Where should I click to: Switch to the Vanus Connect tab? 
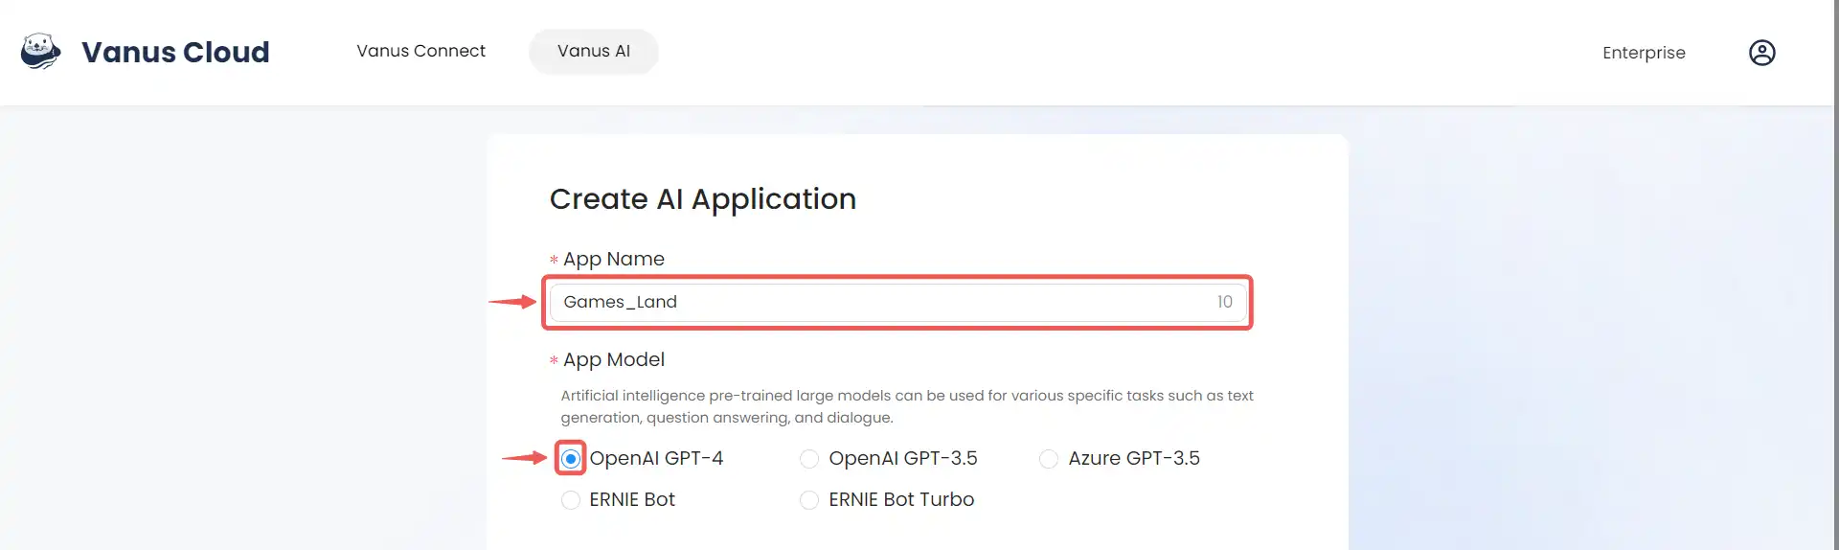point(420,51)
